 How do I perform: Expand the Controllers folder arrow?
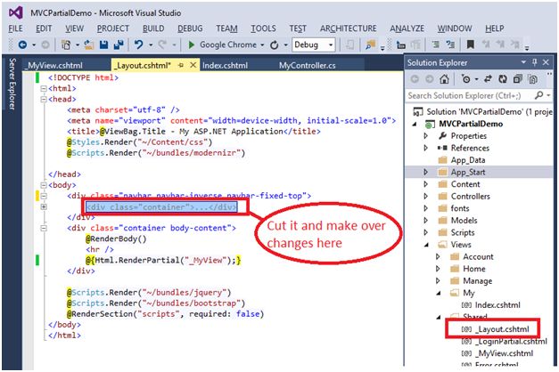point(425,196)
